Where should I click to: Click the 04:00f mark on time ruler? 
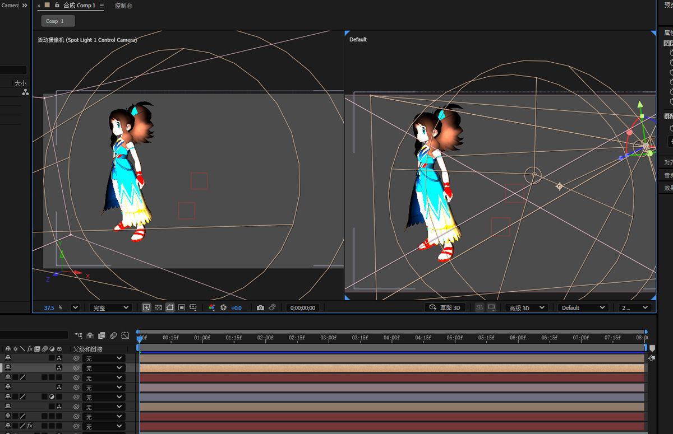point(391,338)
